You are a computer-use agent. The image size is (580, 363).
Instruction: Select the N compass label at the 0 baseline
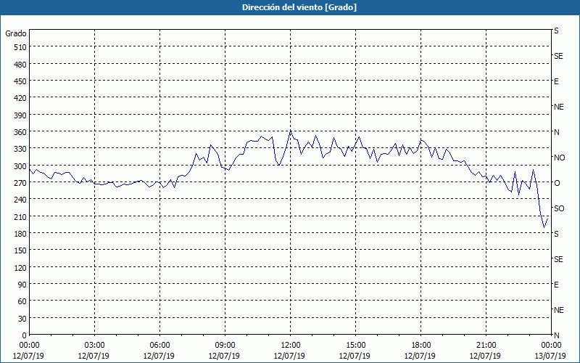[x=556, y=335]
